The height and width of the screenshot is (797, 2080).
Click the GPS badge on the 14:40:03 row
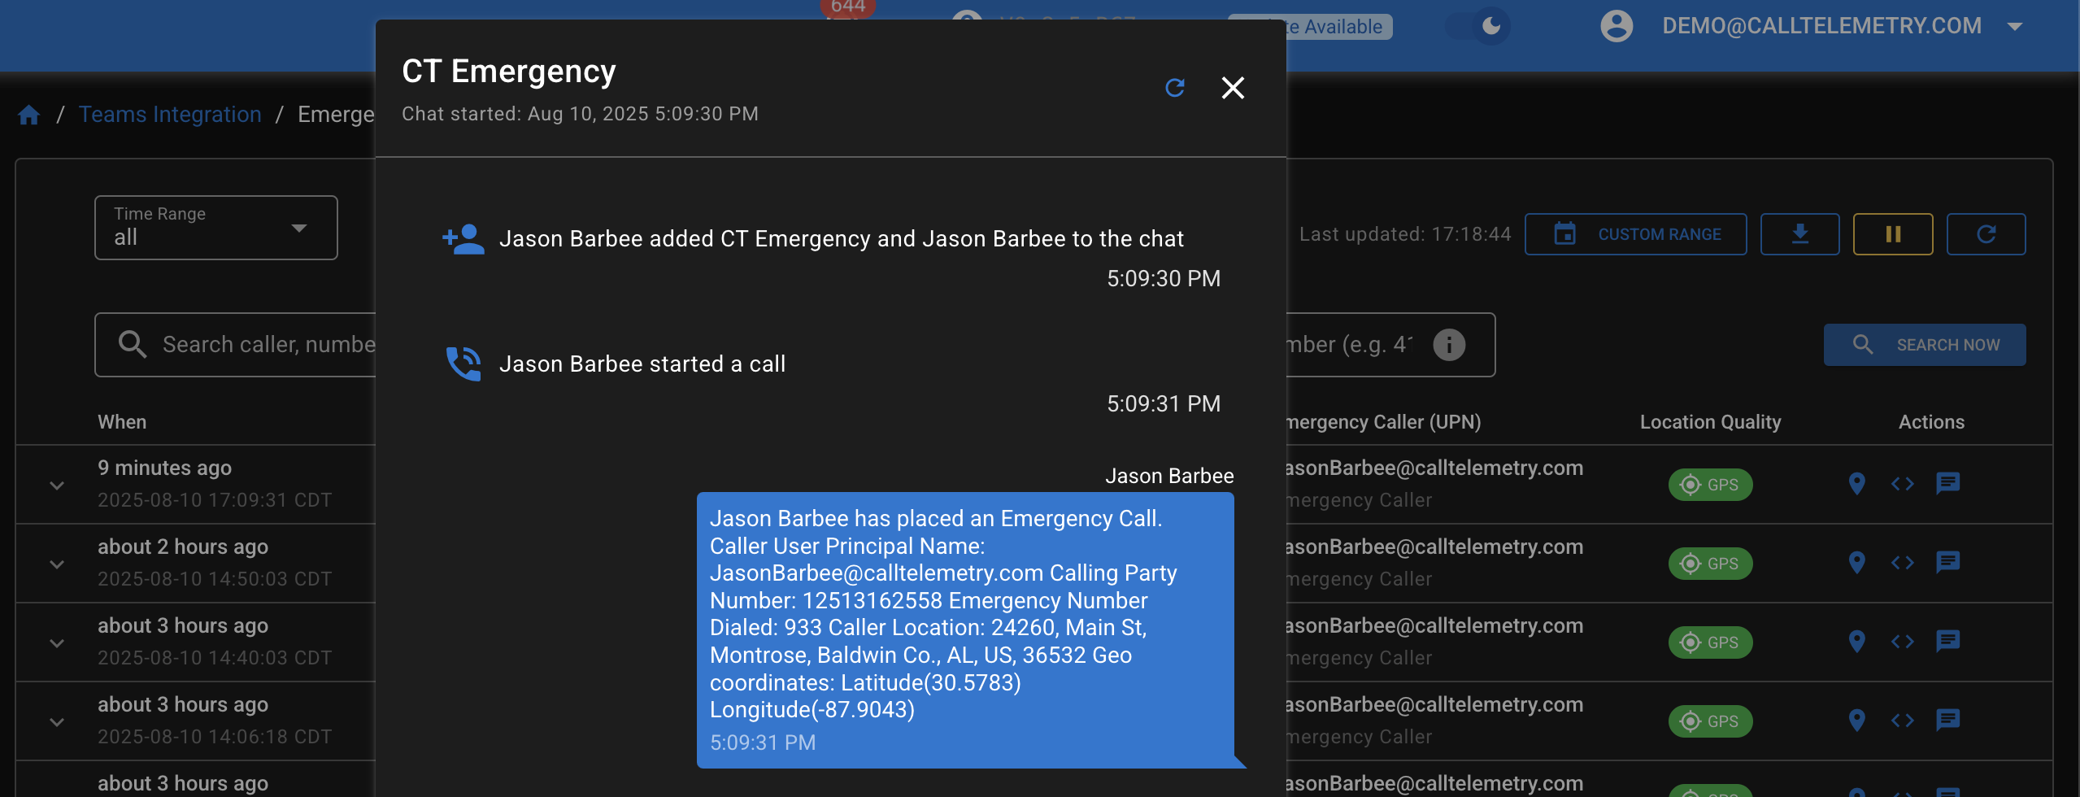click(1710, 642)
